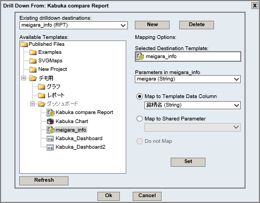This screenshot has height=203, width=260.
Task: Select Kabuka_Dashboard2 in the tree
Action: [x=80, y=147]
